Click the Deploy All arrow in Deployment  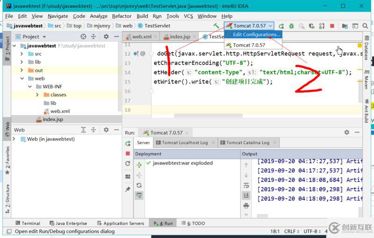(x=139, y=165)
